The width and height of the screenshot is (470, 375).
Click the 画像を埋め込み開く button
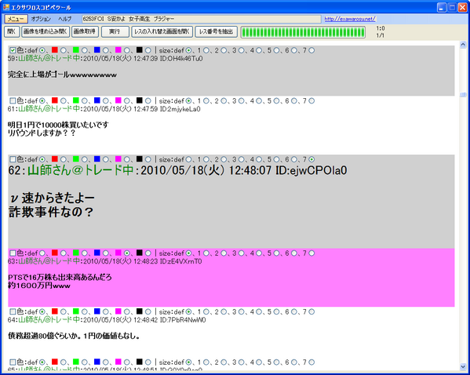[46, 31]
